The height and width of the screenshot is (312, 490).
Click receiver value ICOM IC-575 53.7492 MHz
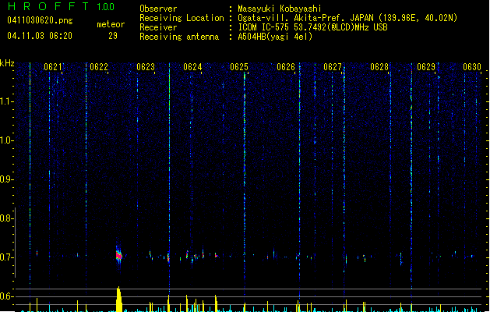coord(313,27)
